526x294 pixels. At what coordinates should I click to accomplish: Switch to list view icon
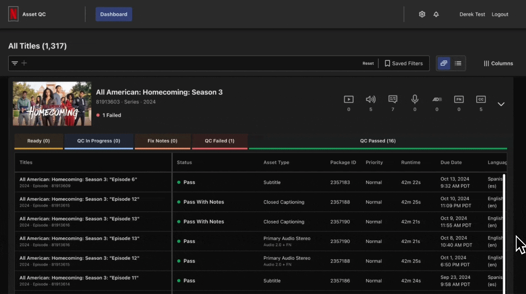[x=458, y=63]
